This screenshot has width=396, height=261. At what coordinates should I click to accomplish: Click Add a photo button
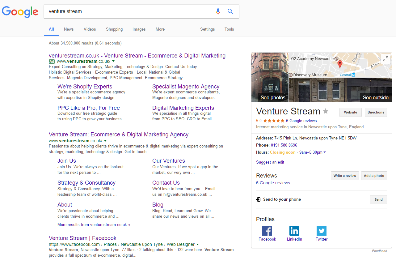tap(374, 176)
